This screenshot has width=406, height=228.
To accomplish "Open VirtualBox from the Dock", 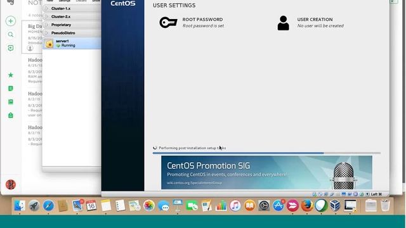I will tap(336, 206).
